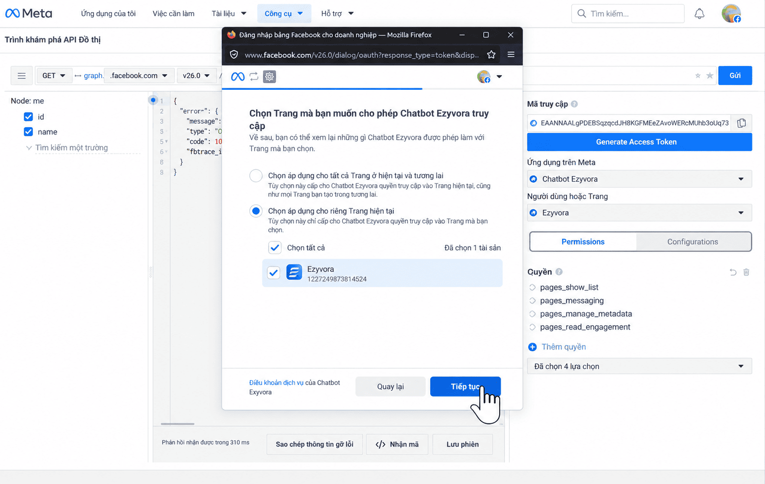Expand the v26.0 version dropdown
The width and height of the screenshot is (765, 484).
pos(196,76)
